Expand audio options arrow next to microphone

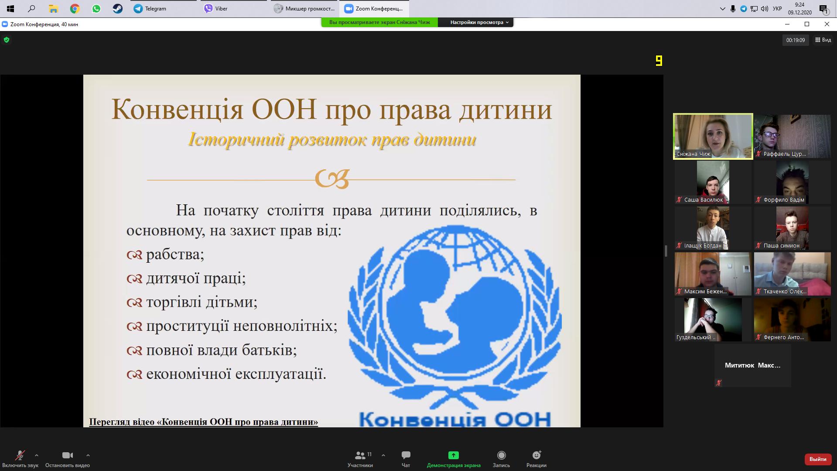(x=36, y=455)
